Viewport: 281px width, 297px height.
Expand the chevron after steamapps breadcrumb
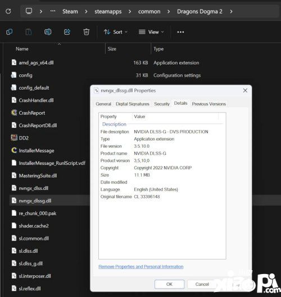coord(130,12)
